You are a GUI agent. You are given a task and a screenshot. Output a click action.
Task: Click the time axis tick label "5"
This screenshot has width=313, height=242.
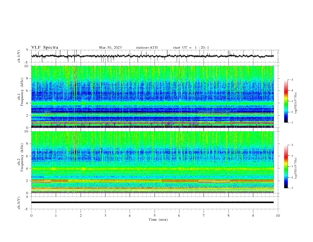[x=155, y=216]
